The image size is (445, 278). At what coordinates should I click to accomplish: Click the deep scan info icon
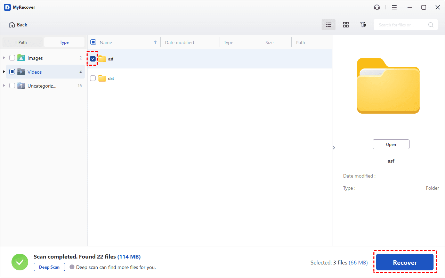72,267
